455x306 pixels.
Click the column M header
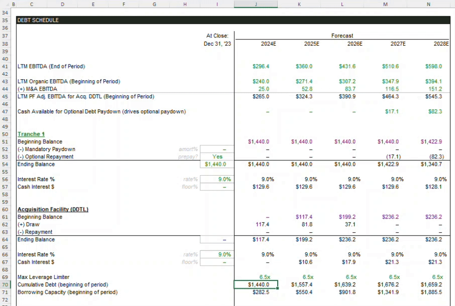(x=385, y=4)
